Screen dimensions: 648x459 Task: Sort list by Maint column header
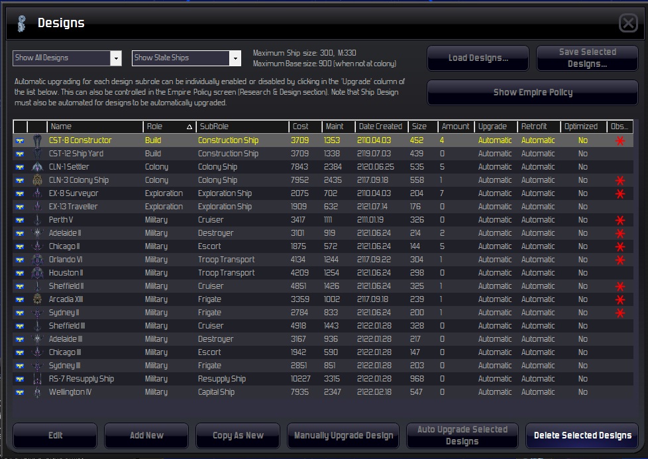338,127
